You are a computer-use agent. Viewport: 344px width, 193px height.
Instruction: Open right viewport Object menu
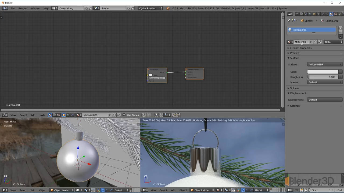pos(183,190)
